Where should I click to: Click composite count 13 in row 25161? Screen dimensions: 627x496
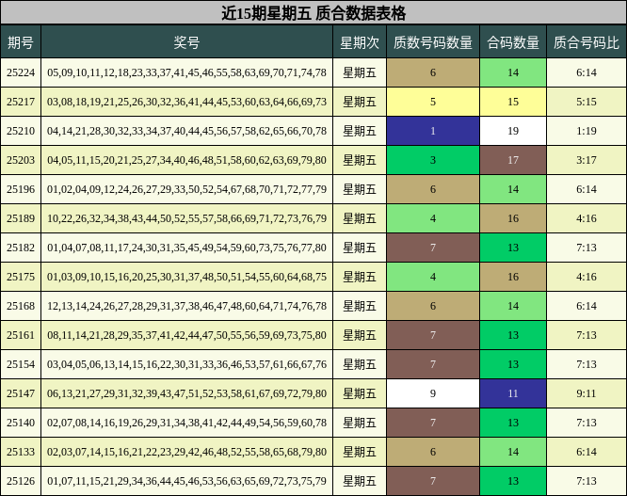(x=513, y=335)
